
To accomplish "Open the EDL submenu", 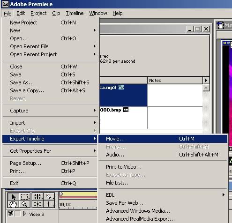I will [x=163, y=195].
